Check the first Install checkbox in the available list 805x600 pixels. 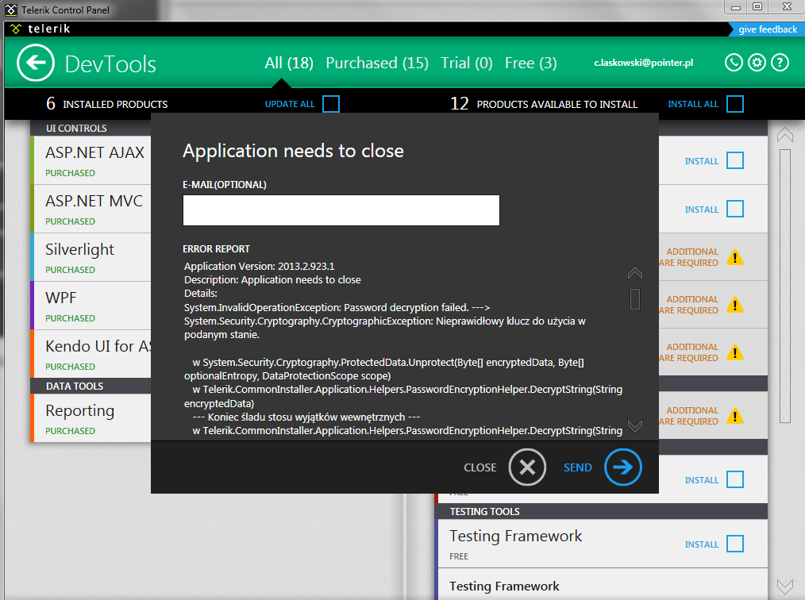coord(735,160)
